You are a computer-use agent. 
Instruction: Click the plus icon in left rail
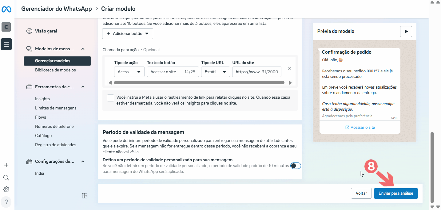(x=6, y=165)
